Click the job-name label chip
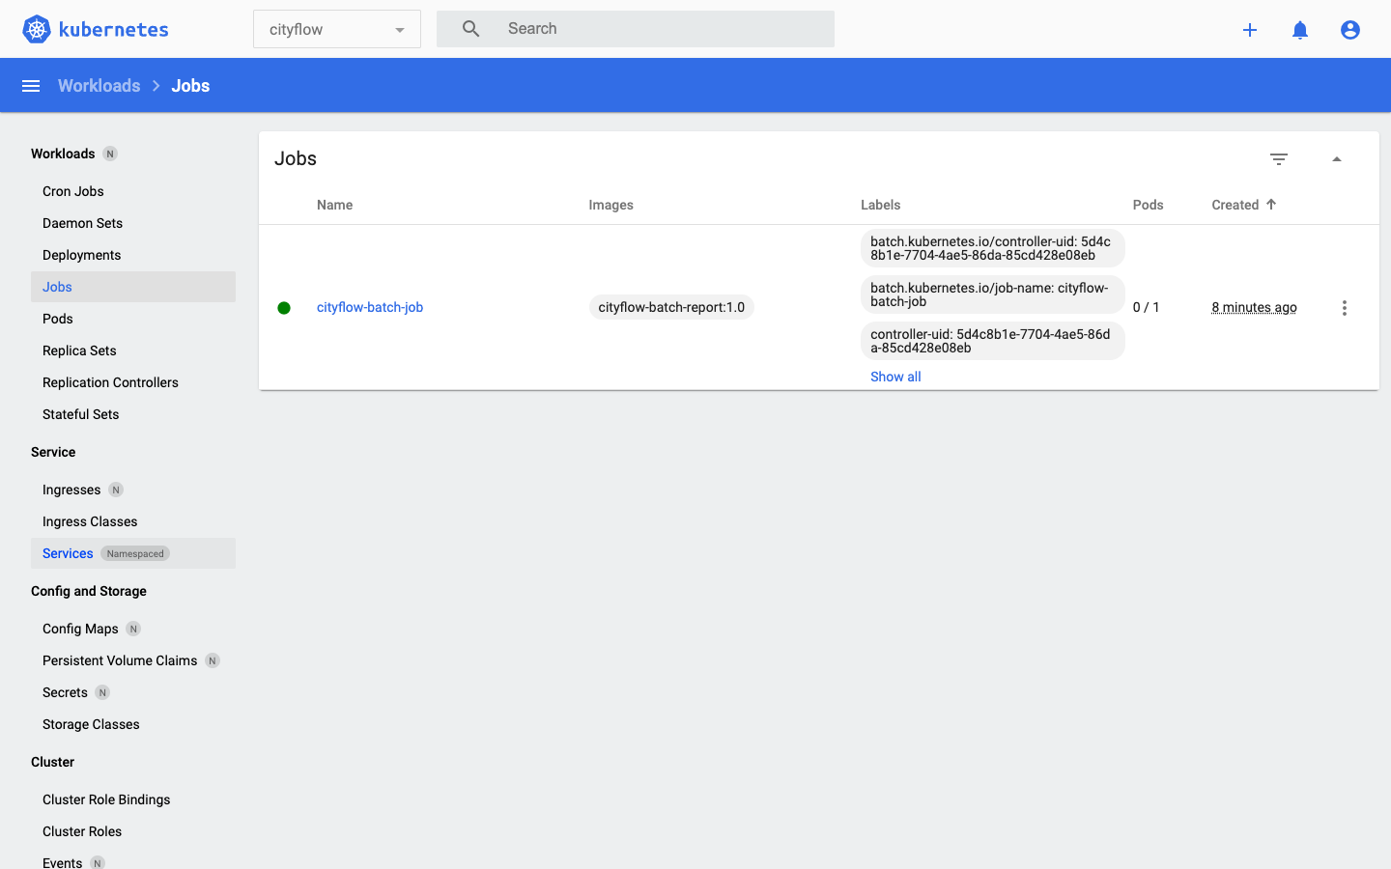This screenshot has height=869, width=1391. pos(992,294)
